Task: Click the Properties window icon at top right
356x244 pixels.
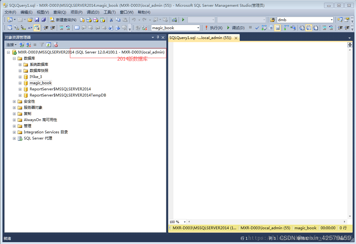Action: pyautogui.click(x=347, y=20)
